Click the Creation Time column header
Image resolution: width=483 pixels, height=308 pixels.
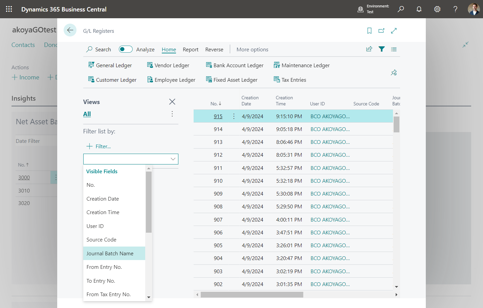click(x=284, y=101)
